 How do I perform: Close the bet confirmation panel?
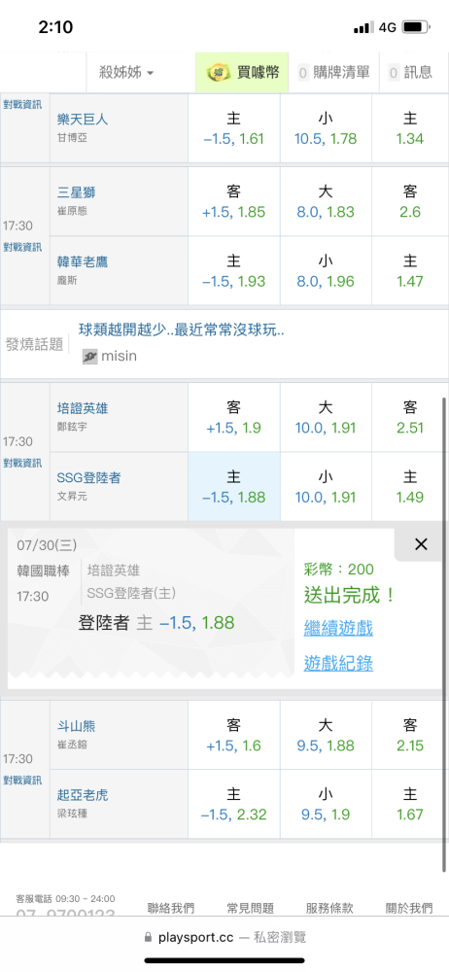coord(421,544)
